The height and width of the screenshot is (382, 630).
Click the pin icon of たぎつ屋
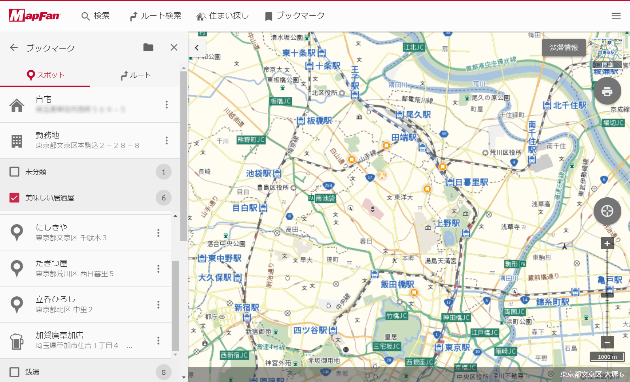click(x=17, y=269)
